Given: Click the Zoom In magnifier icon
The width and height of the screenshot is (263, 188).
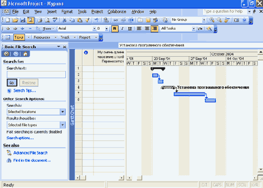Looking at the screenshot, I should [212, 20].
